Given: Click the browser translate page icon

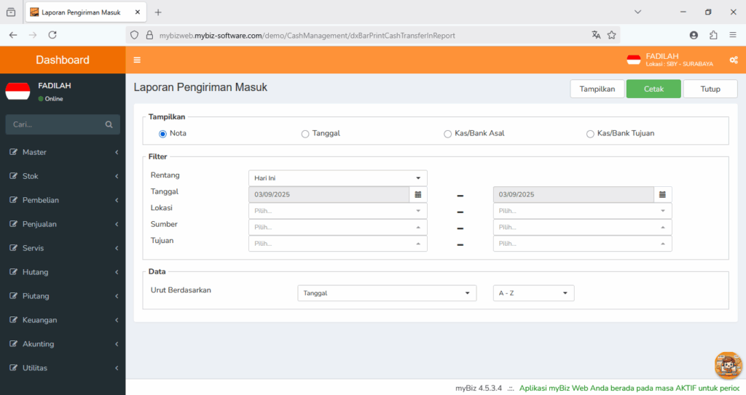Looking at the screenshot, I should (x=596, y=35).
